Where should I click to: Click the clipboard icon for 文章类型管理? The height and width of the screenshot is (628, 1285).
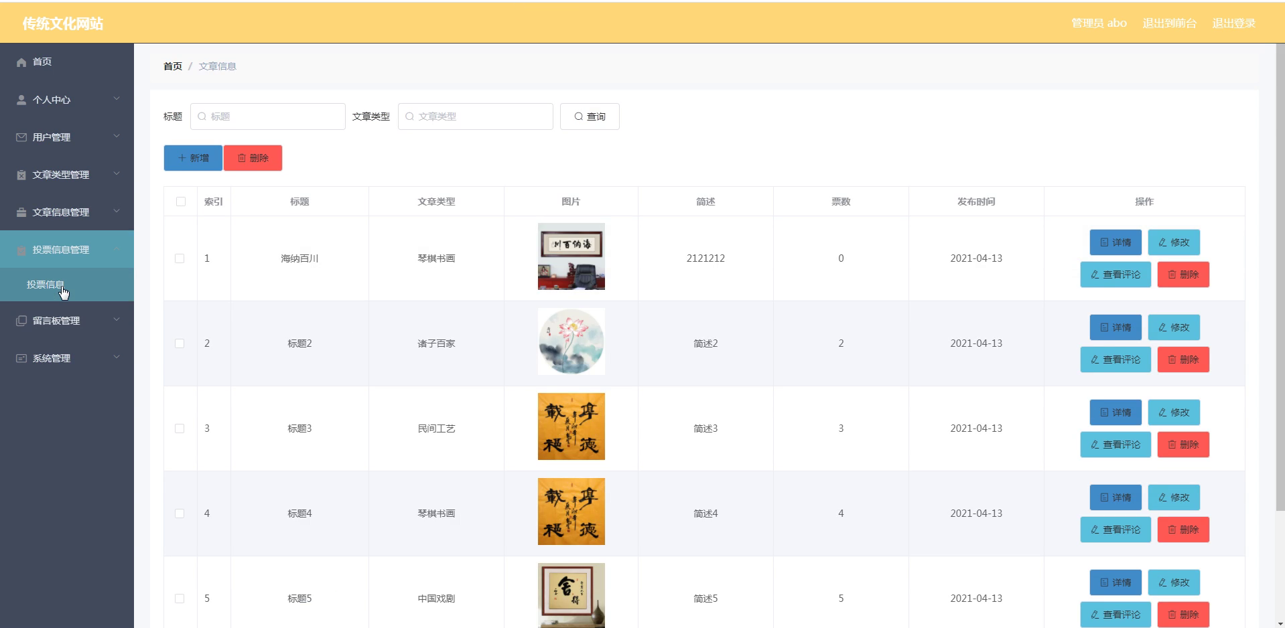[x=21, y=175]
